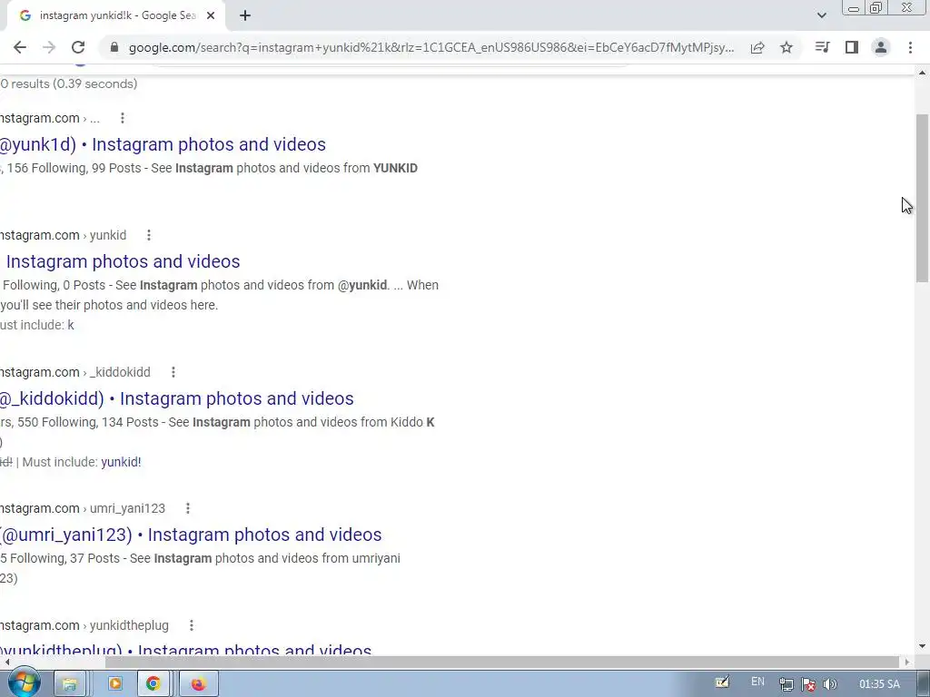Open a new tab with plus button
This screenshot has width=930, height=697.
245,16
